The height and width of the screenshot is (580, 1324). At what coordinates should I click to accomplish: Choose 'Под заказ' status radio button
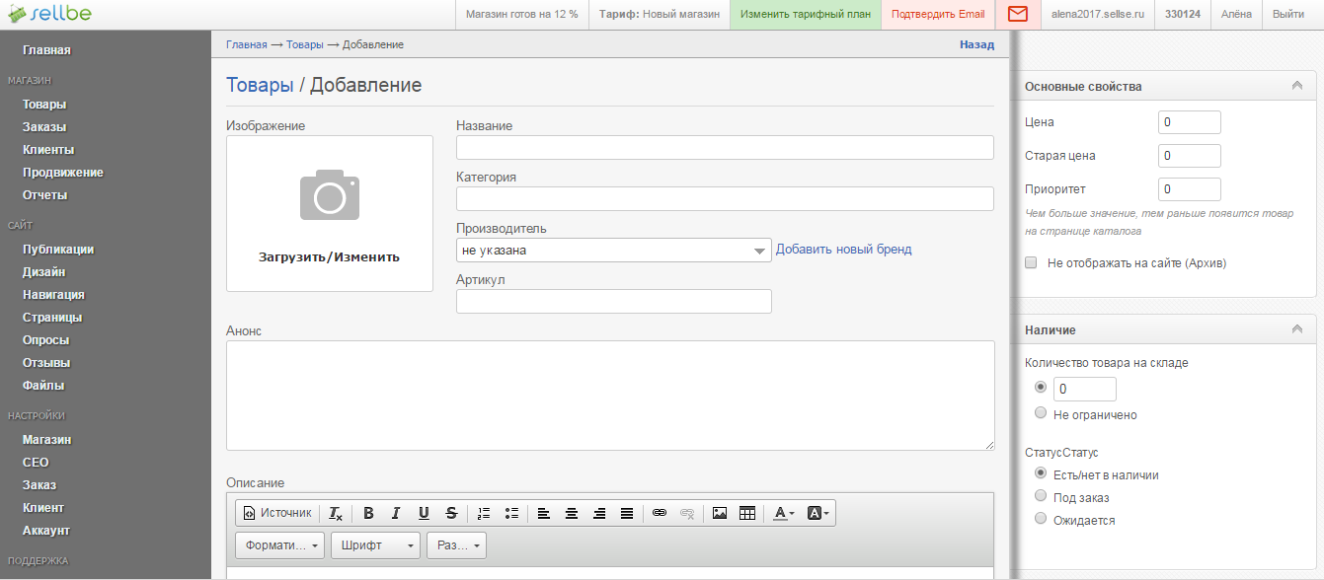tap(1040, 496)
